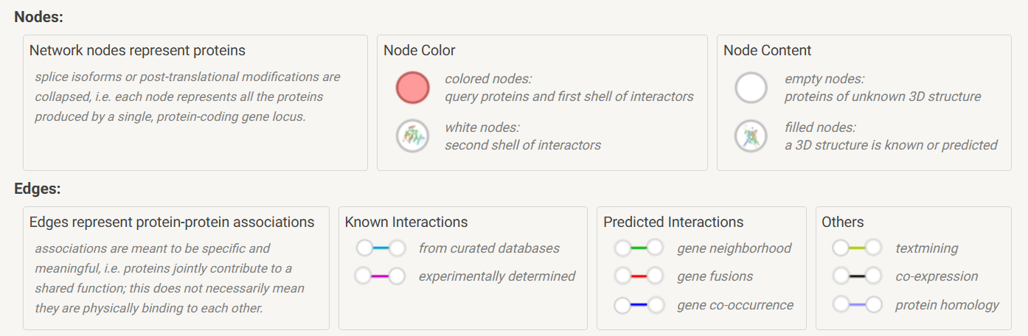Image resolution: width=1028 pixels, height=336 pixels.
Task: Click the 'gene co-occurrence' label
Action: [735, 305]
